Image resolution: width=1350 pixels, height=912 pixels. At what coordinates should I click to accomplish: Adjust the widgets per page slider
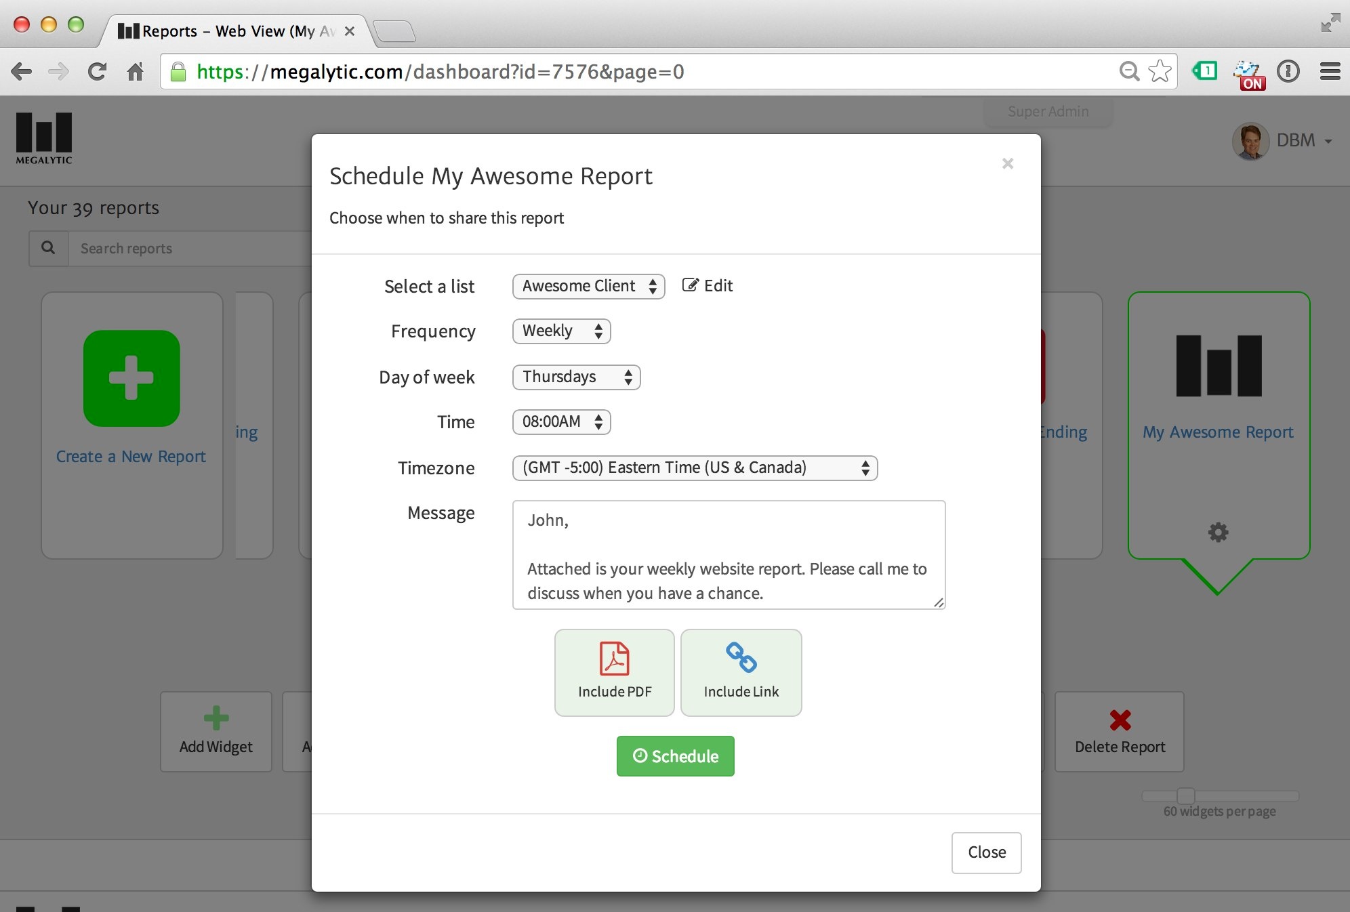click(x=1185, y=795)
